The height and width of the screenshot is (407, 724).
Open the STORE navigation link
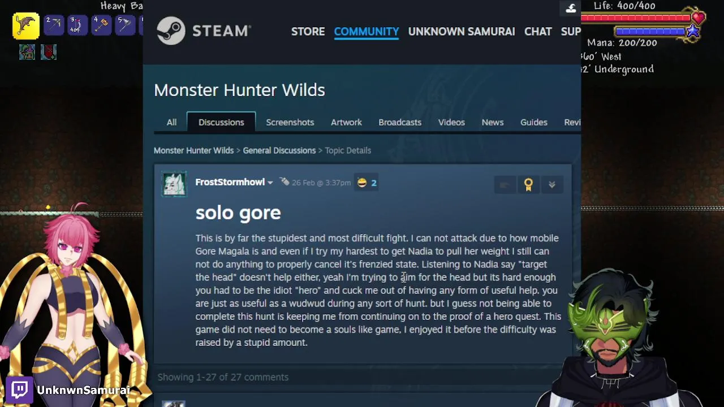point(308,31)
